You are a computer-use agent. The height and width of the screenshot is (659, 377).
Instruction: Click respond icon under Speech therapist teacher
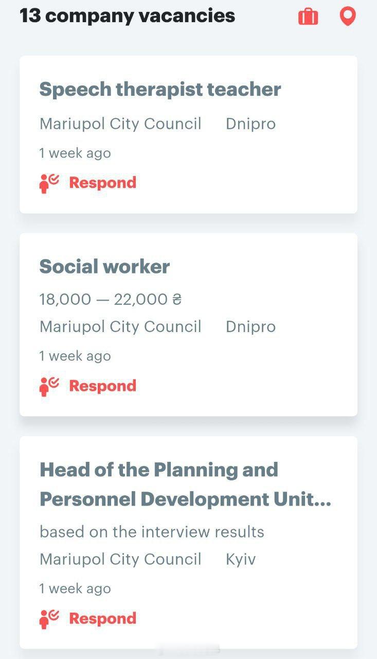point(49,183)
